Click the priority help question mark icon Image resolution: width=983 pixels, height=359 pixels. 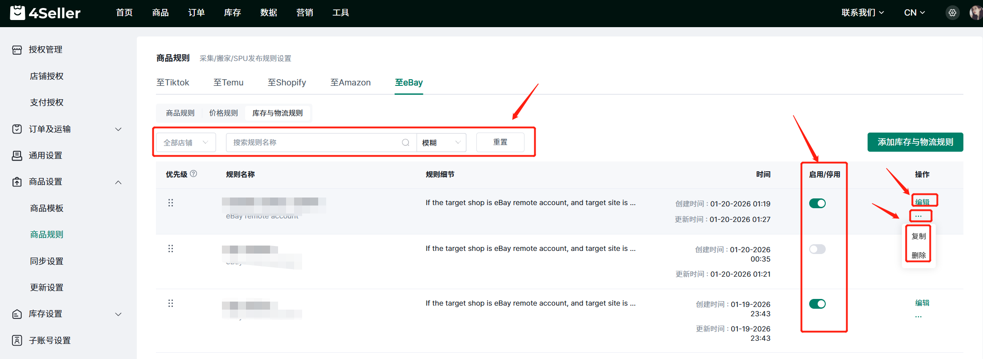click(193, 174)
